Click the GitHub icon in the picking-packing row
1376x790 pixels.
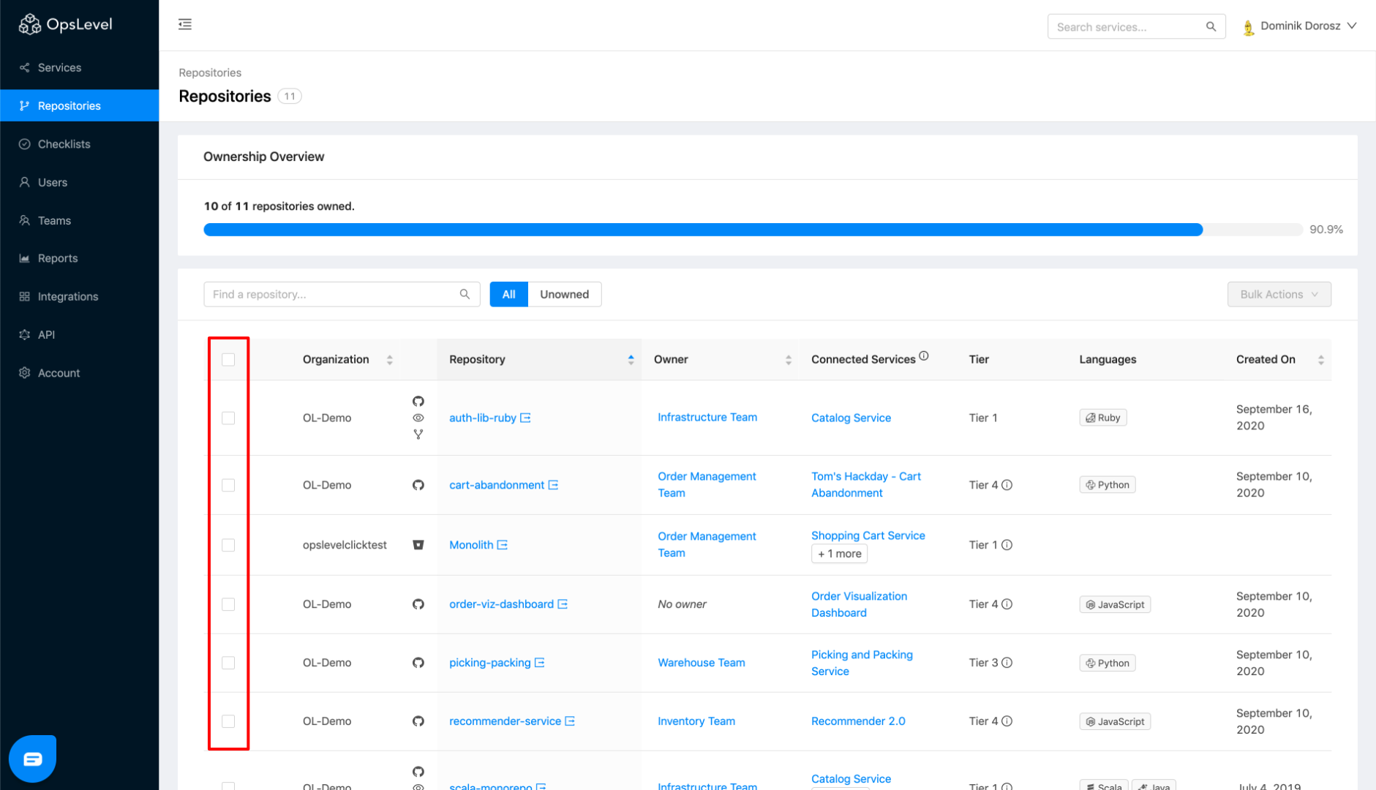[418, 663]
